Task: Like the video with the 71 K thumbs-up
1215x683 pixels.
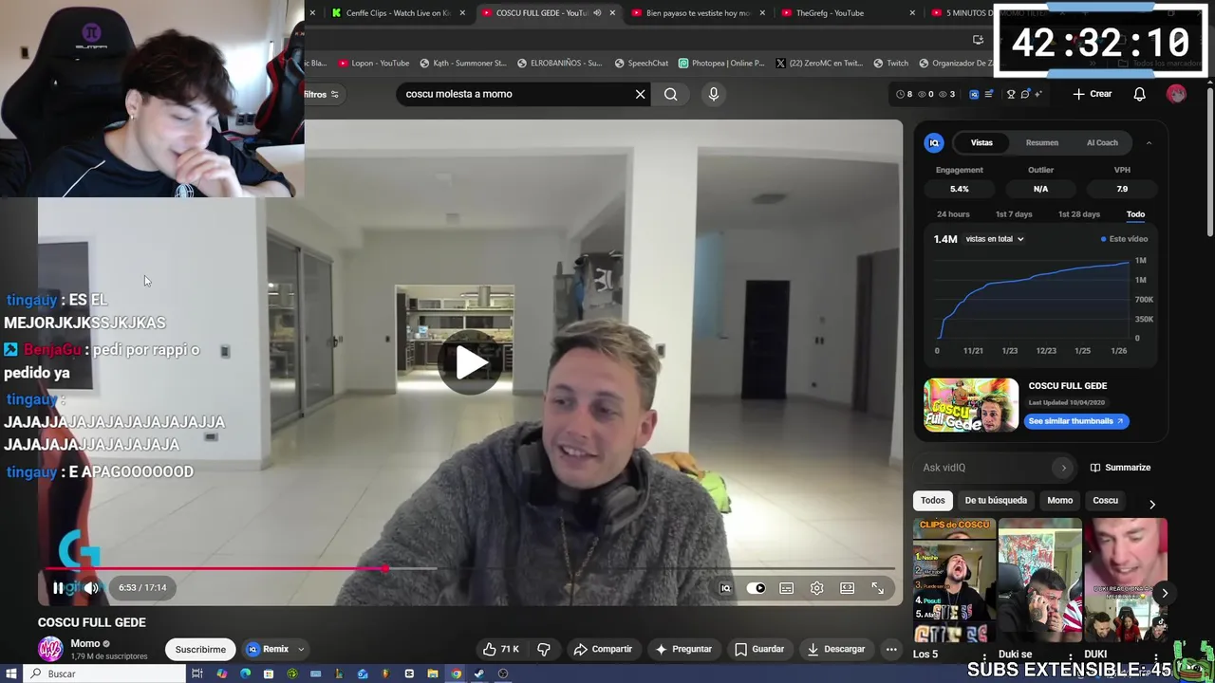Action: point(500,650)
